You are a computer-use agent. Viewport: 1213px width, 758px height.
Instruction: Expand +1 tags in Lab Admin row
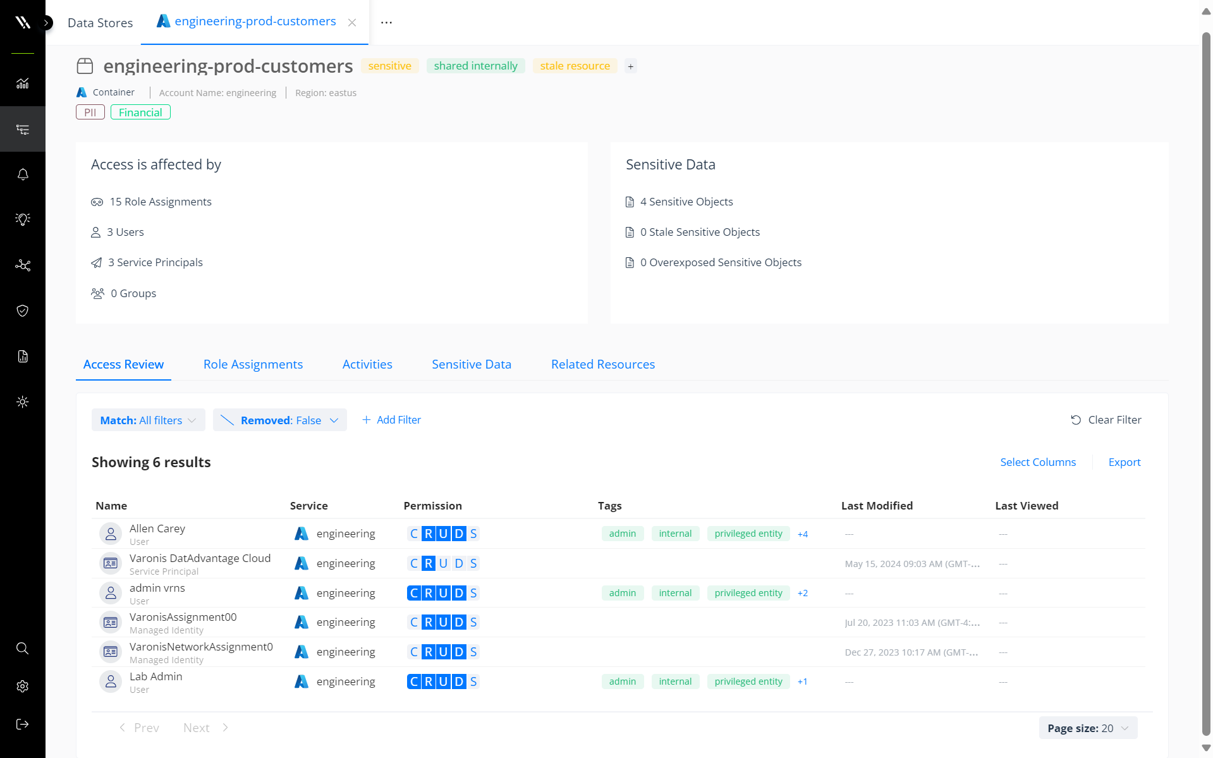pos(803,682)
